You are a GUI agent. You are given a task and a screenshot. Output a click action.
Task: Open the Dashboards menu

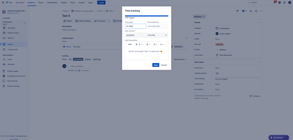point(53,3)
